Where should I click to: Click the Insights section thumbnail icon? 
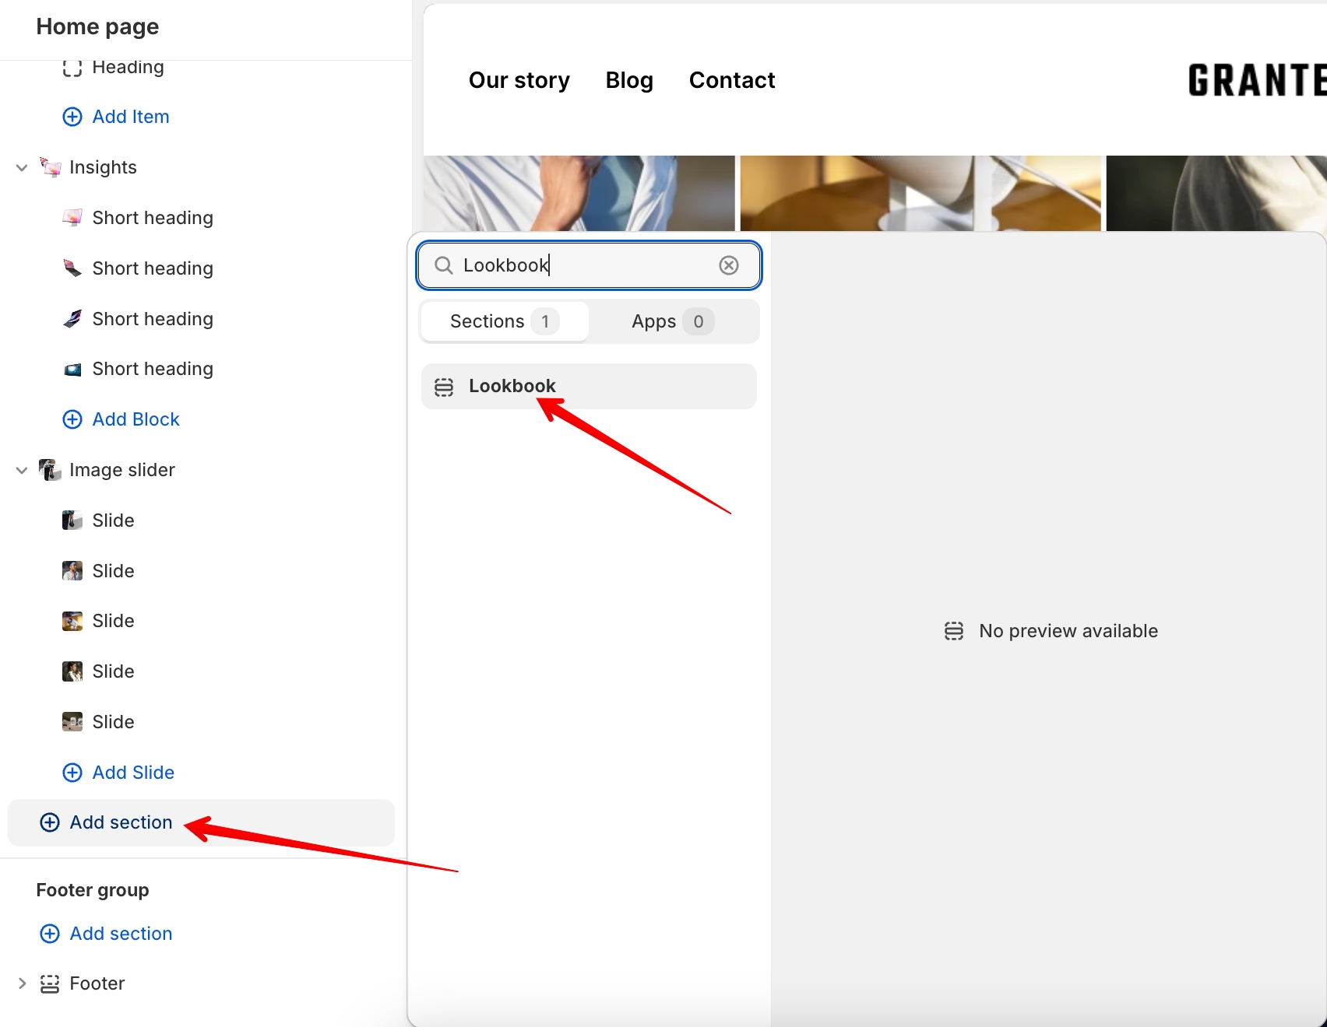click(x=51, y=167)
